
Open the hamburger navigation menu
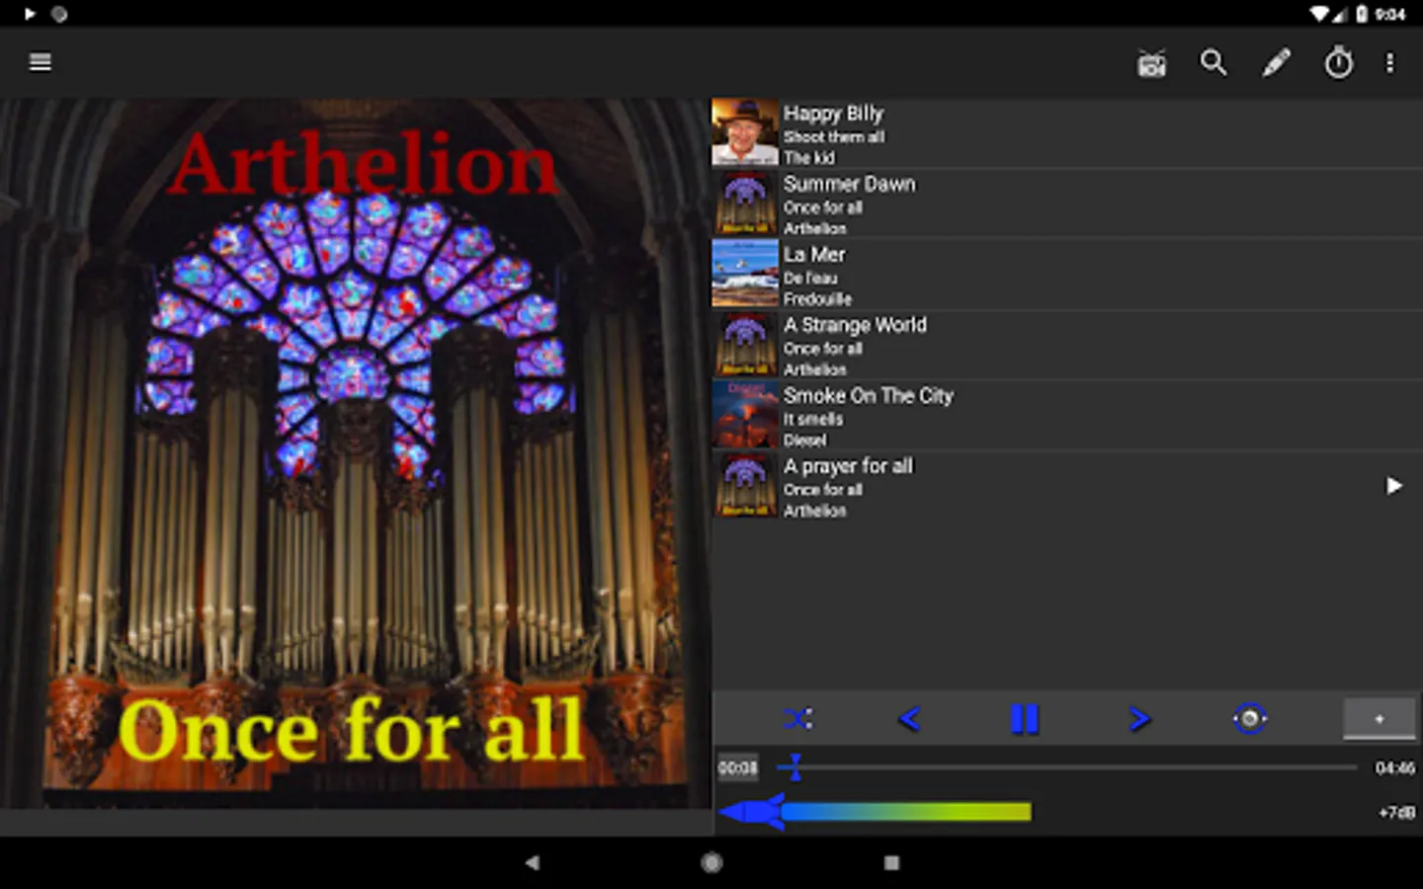pyautogui.click(x=41, y=62)
